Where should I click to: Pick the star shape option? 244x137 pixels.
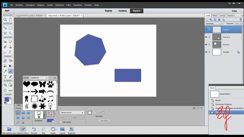[x=29, y=118]
